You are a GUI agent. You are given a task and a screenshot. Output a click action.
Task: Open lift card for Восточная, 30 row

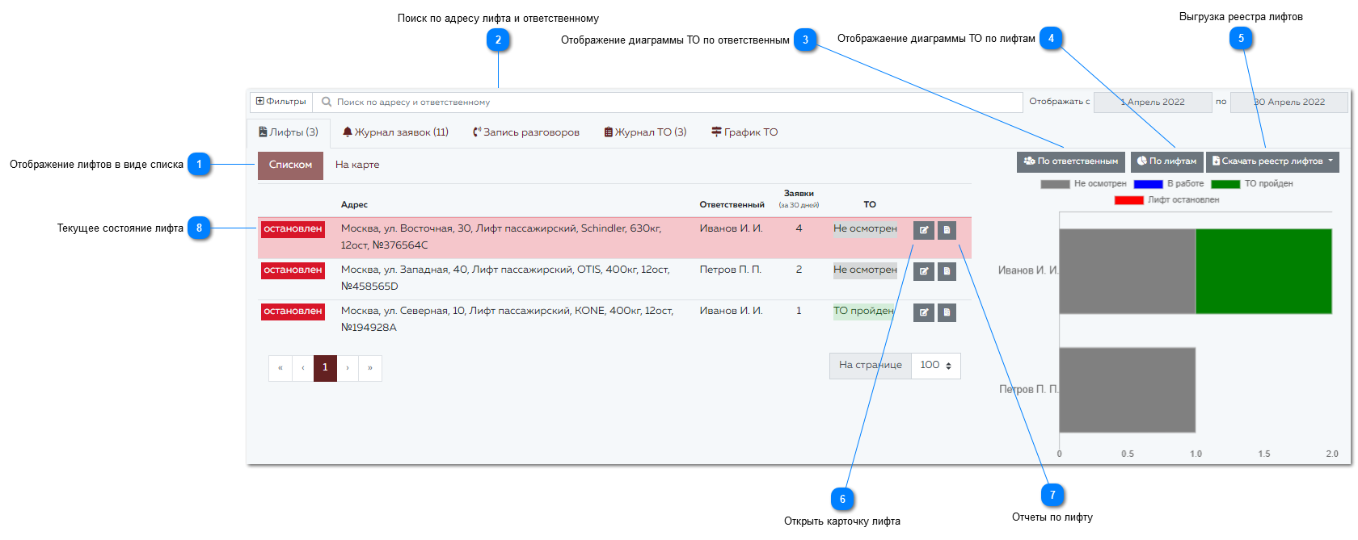[924, 230]
